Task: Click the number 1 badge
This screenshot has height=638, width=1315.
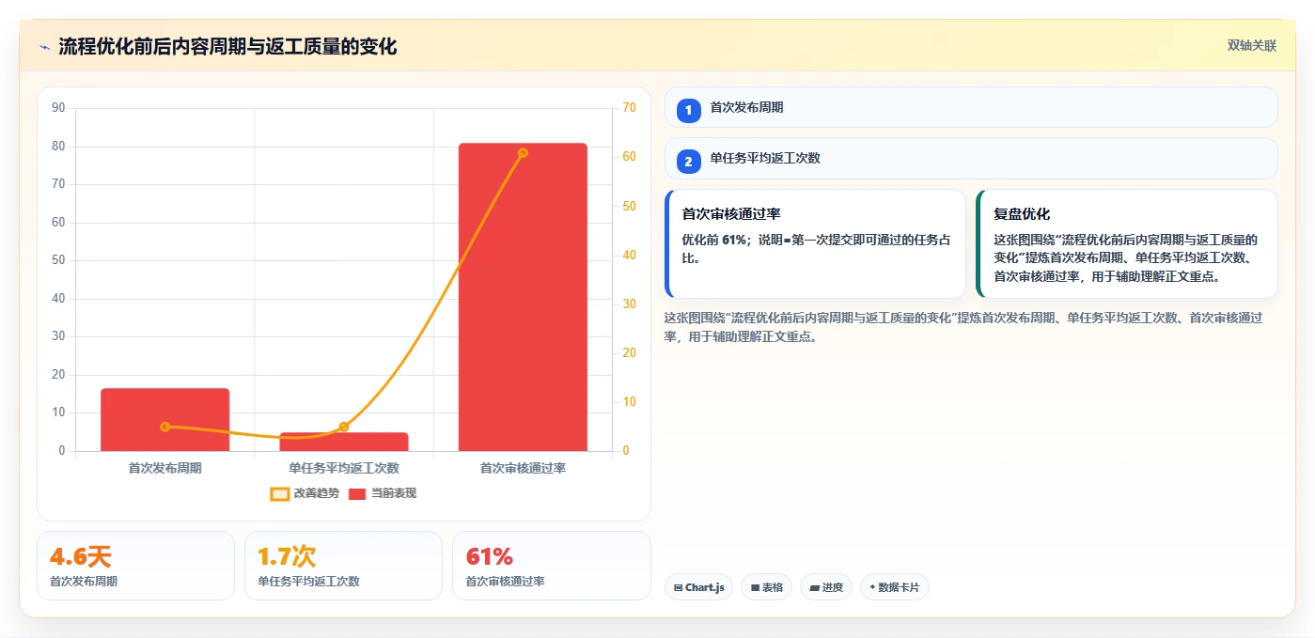Action: click(x=688, y=111)
